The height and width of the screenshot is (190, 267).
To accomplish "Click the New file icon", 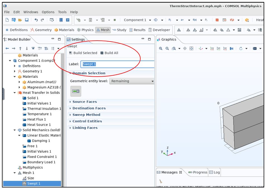I will [7, 20].
